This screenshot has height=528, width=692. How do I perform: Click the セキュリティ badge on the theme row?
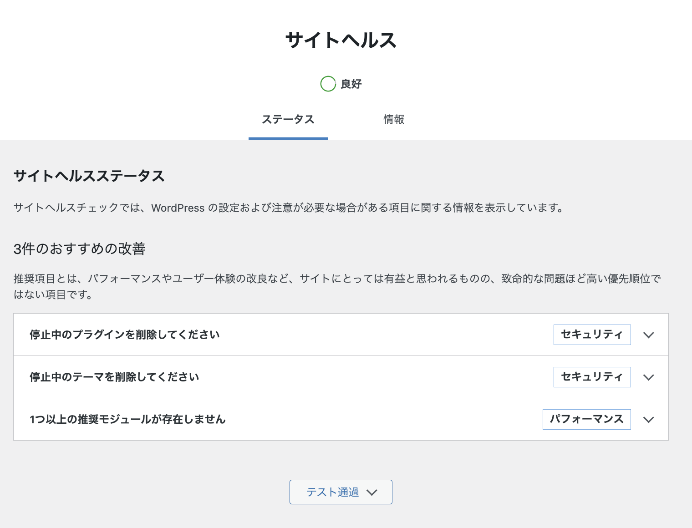[x=592, y=377]
